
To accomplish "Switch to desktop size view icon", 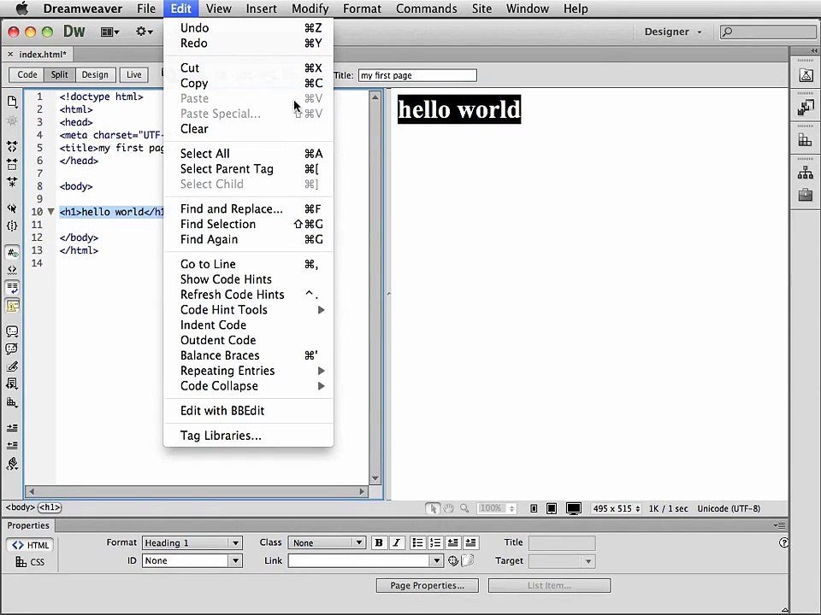I will coord(573,508).
